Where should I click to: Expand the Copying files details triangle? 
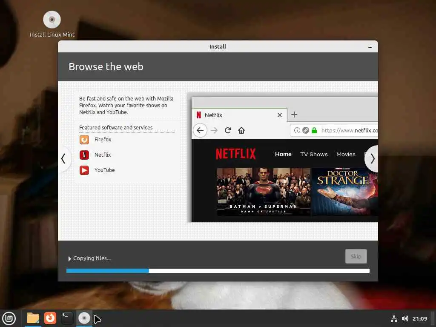click(69, 259)
